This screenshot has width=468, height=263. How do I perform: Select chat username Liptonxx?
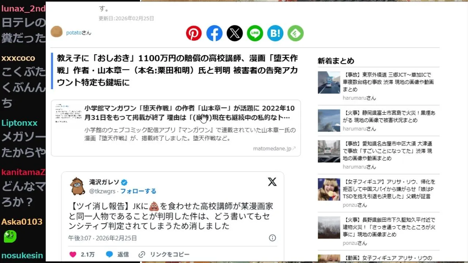(x=19, y=123)
